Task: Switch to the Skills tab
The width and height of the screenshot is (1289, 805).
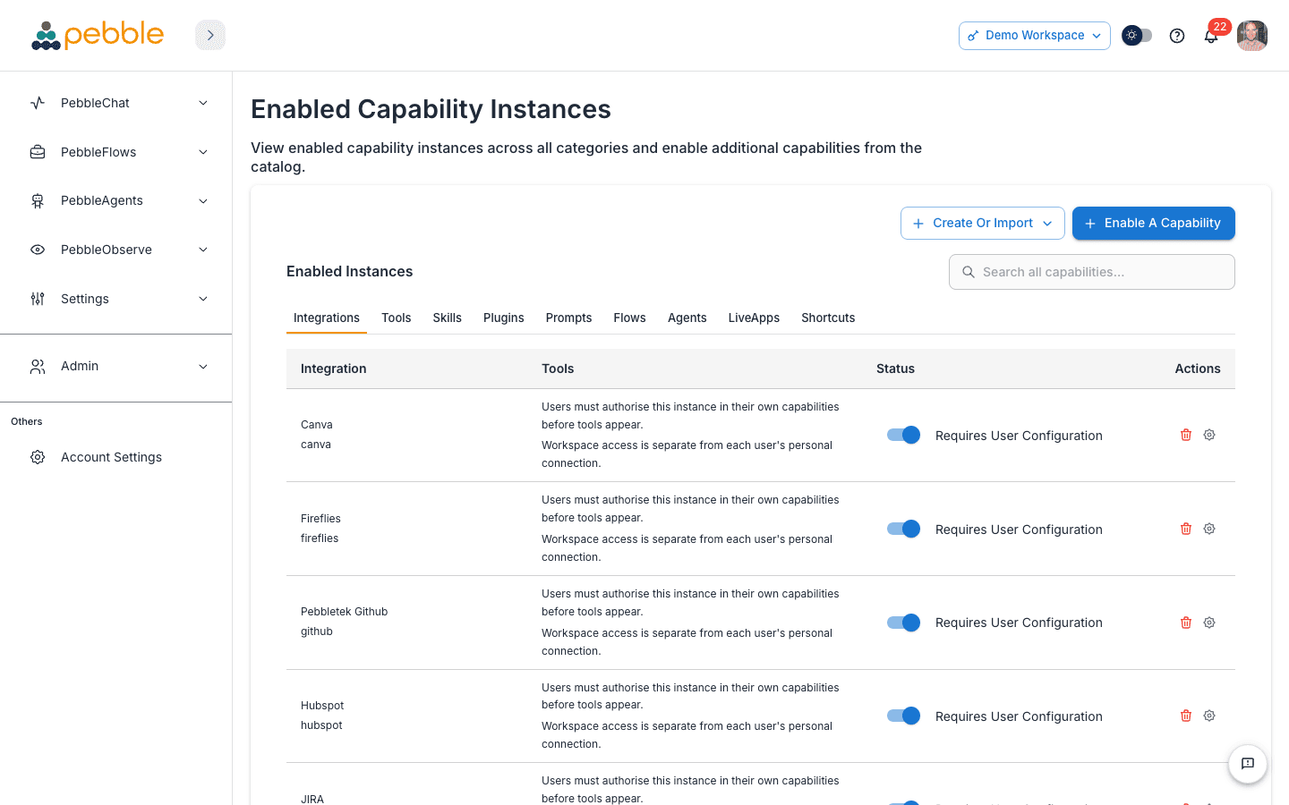Action: [448, 318]
